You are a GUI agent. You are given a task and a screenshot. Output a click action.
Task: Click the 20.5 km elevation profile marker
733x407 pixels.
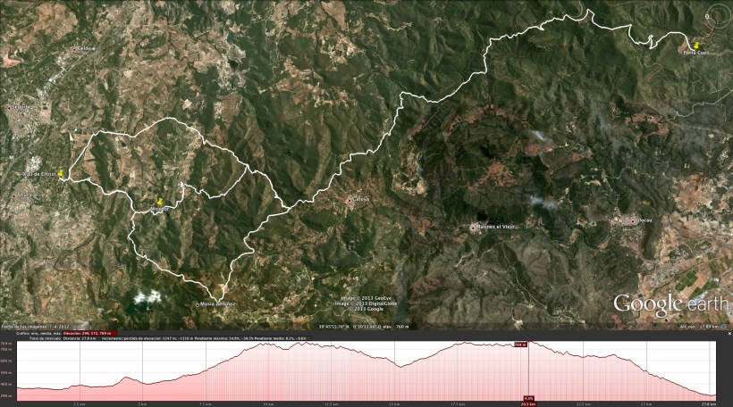click(528, 403)
